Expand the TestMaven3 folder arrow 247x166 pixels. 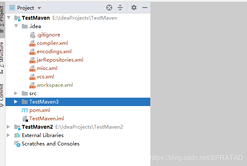[16, 101]
